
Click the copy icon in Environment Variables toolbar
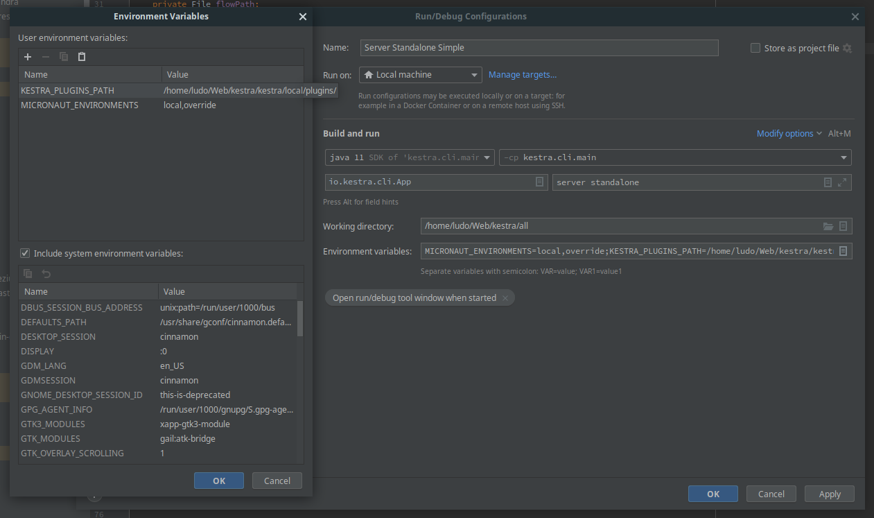point(63,56)
